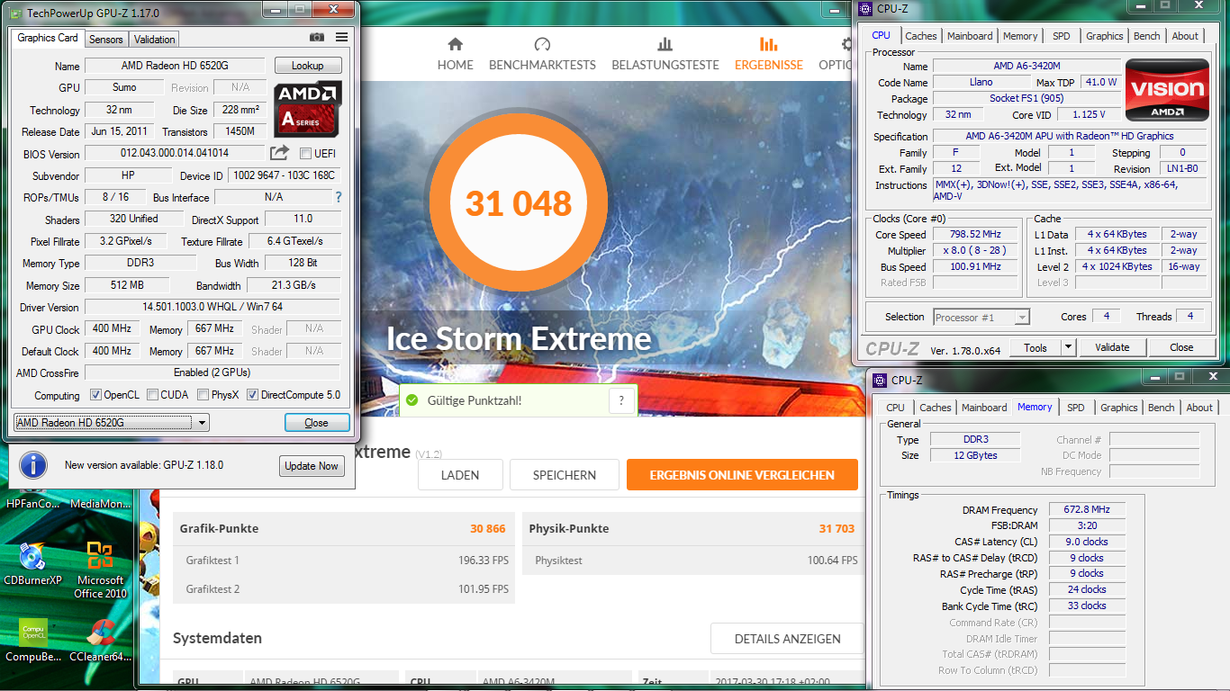Click the LADEN button
Image resolution: width=1230 pixels, height=691 pixels.
tap(460, 474)
